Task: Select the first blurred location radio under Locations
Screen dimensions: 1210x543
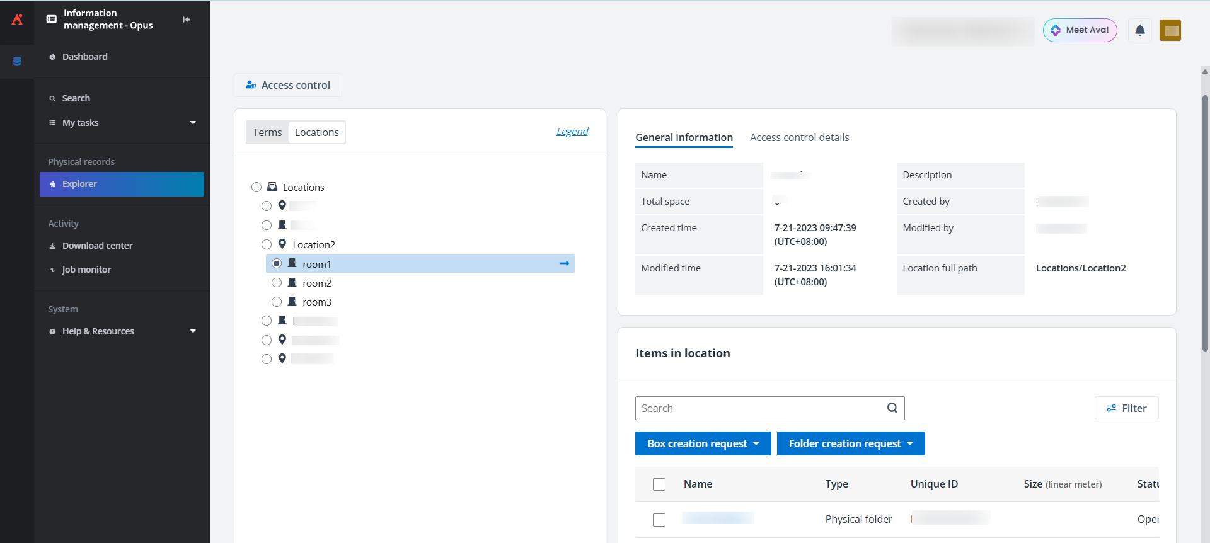Action: [267, 206]
